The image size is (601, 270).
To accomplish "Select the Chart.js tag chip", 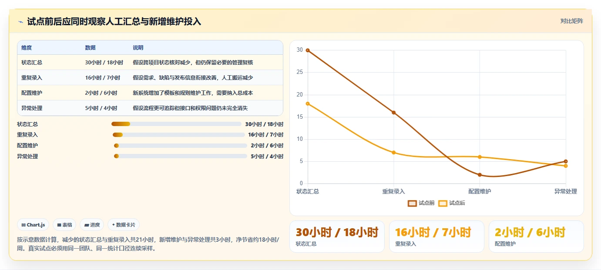I will pos(34,225).
